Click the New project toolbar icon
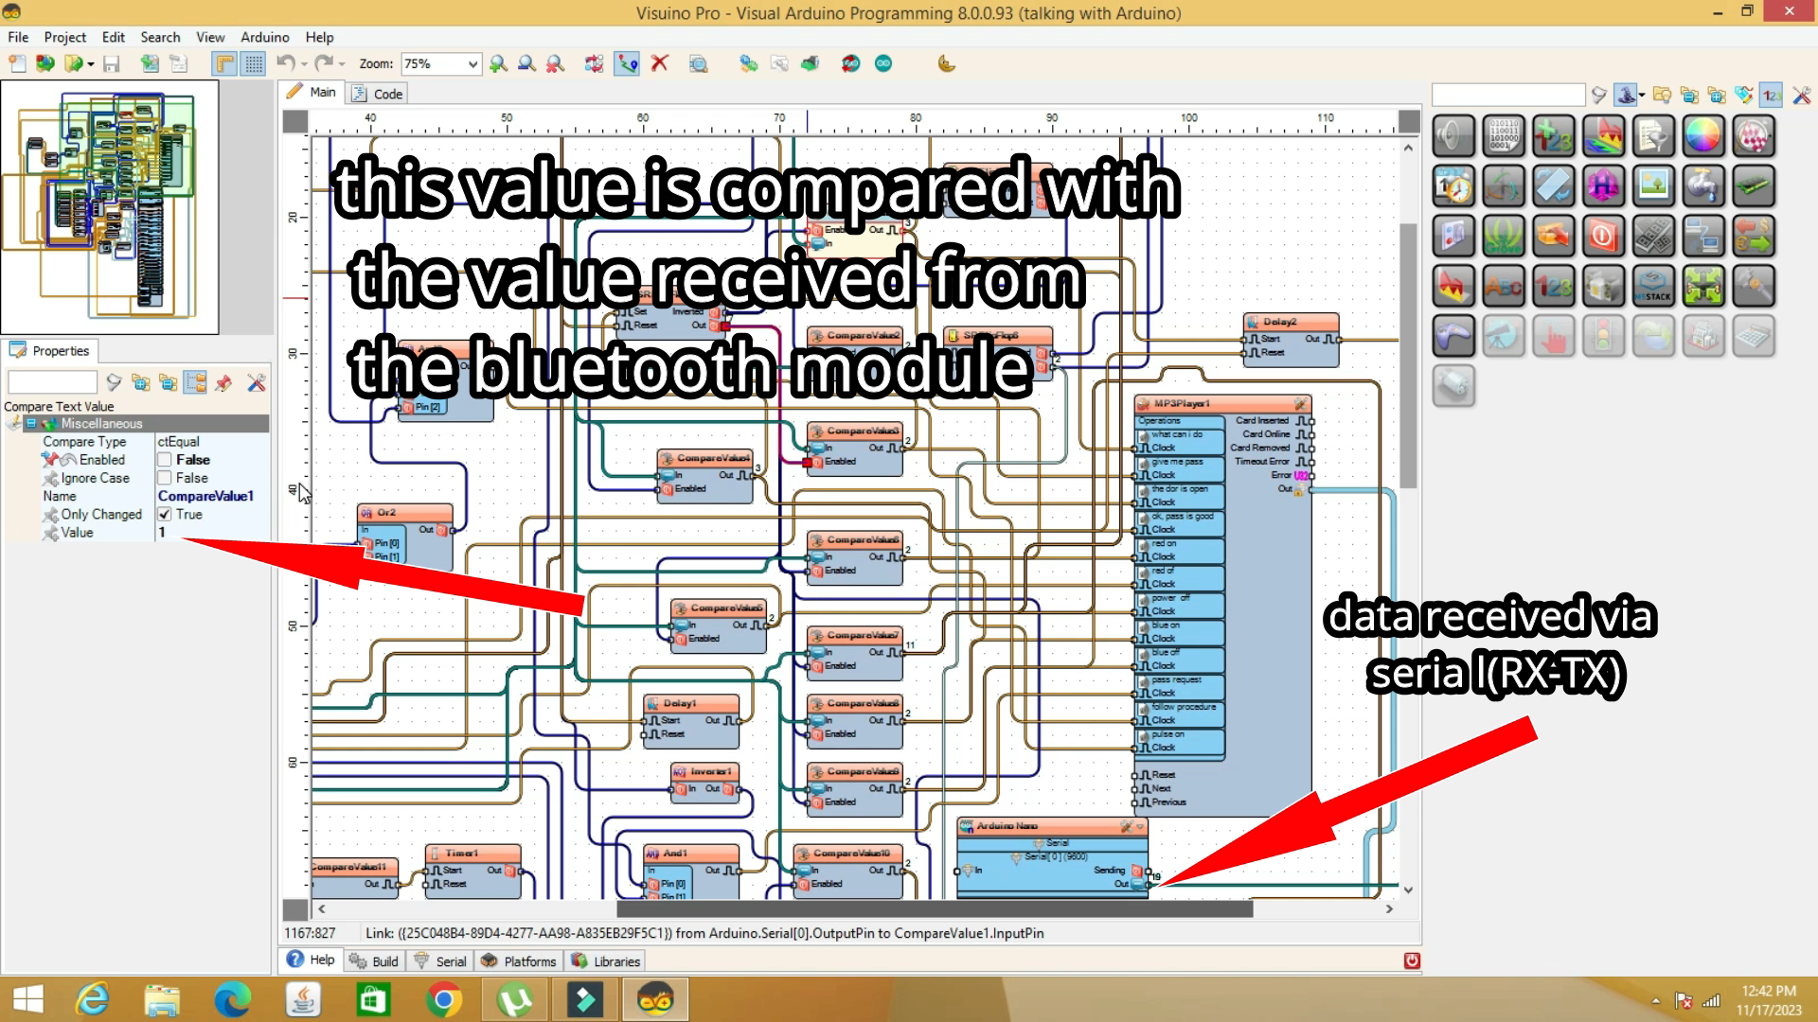 pos(17,64)
